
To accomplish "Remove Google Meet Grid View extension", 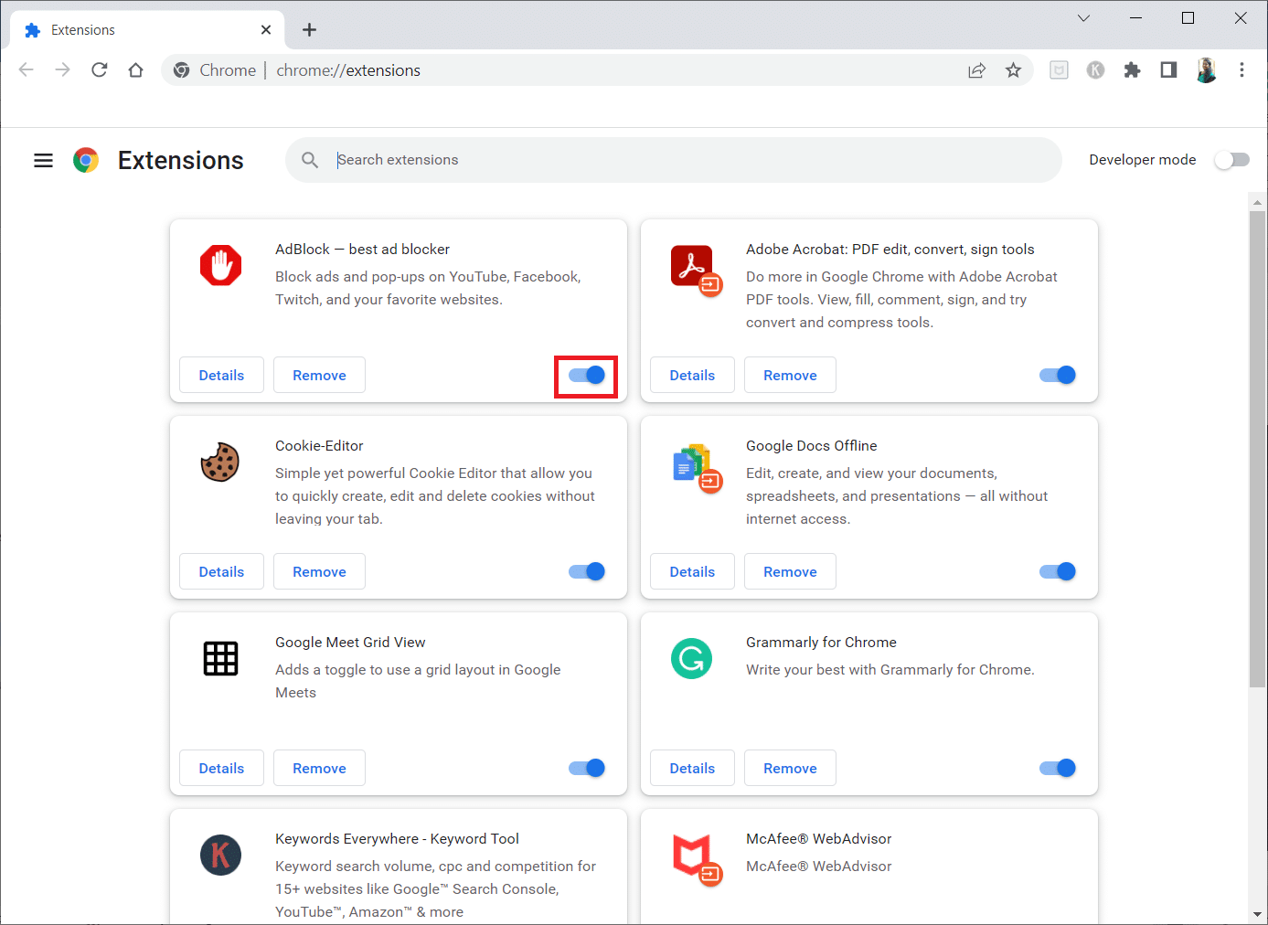I will (x=319, y=768).
